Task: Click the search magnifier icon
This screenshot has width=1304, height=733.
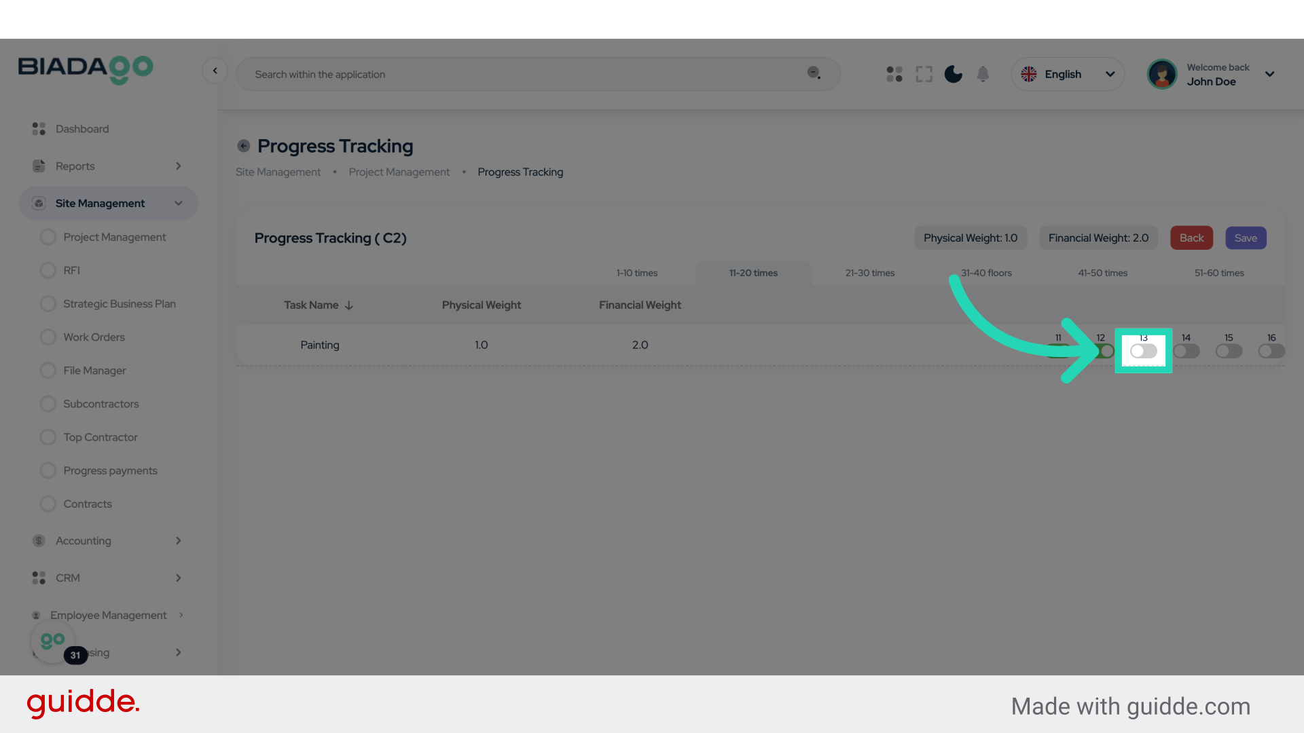Action: click(814, 73)
